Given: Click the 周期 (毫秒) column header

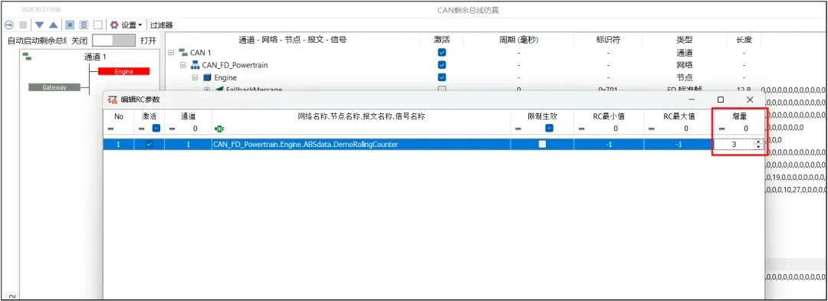Looking at the screenshot, I should click(518, 40).
